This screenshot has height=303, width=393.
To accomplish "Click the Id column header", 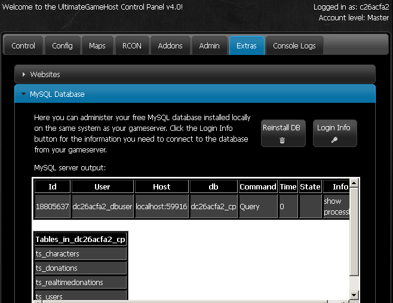I will [52, 186].
